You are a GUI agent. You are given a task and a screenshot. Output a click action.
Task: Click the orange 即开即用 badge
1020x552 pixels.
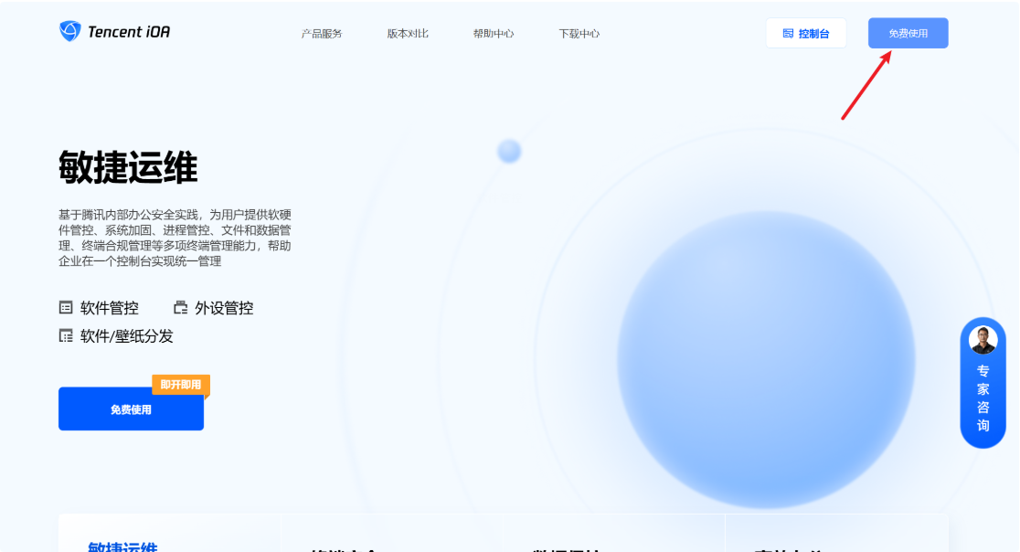pos(180,386)
